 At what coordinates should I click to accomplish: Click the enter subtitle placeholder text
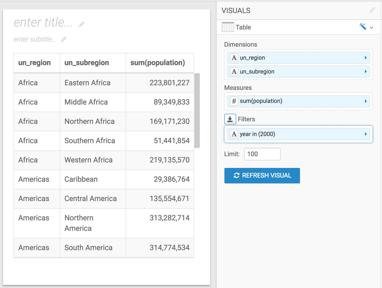35,39
